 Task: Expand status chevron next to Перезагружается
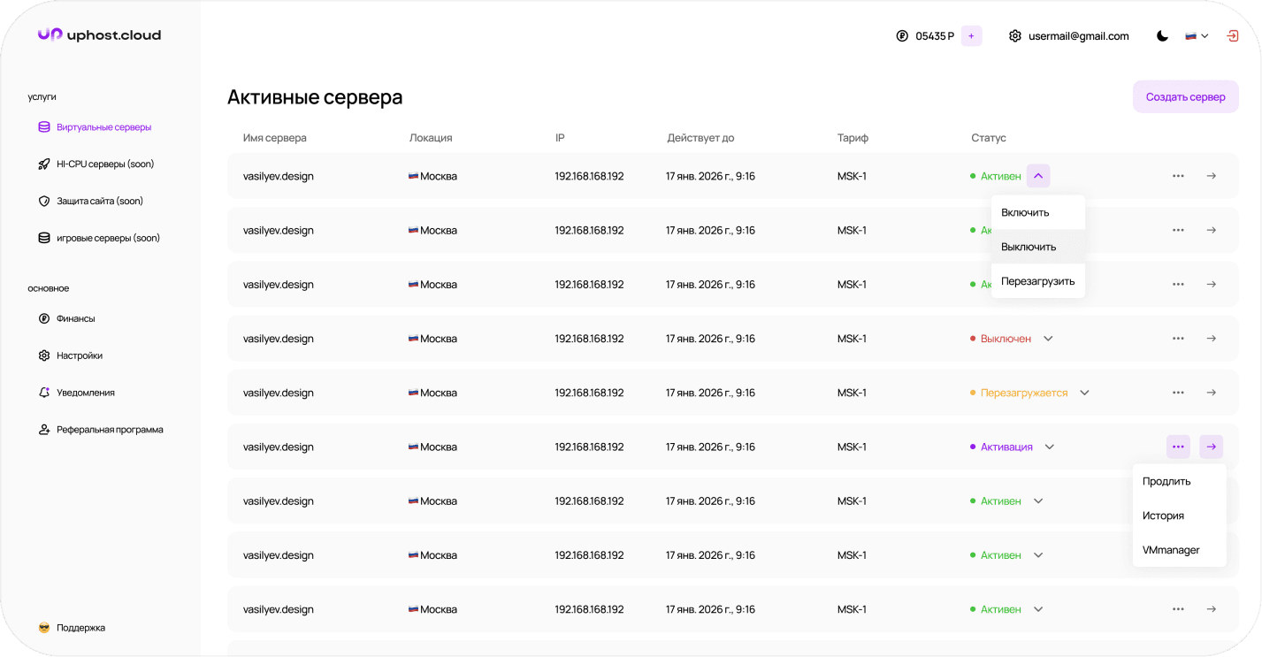1084,393
